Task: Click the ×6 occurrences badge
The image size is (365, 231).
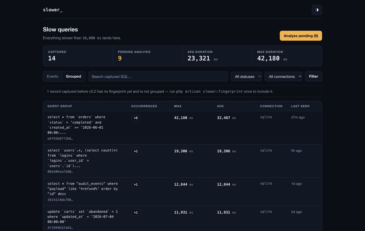Action: (136, 118)
